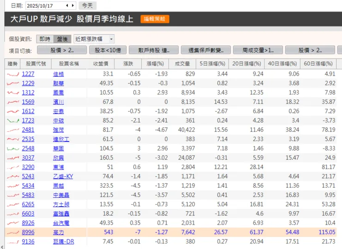
Task: Click the horizontal scrollbar left arrow
Action: [x=2, y=247]
